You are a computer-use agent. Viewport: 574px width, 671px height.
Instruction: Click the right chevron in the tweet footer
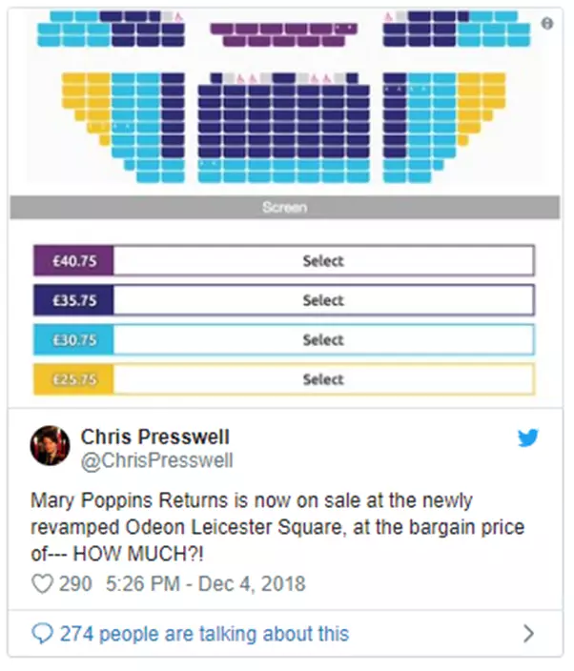pos(529,633)
